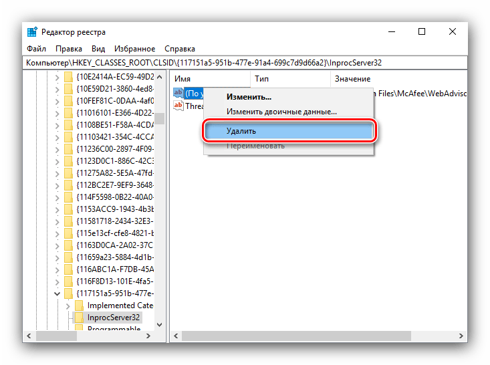Click folder icon of {1153ACC9-1943-4b3b key
490x365 pixels.
click(68, 209)
